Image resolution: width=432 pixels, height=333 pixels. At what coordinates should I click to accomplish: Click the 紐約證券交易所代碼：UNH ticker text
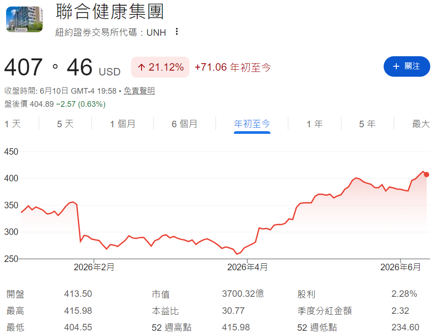click(x=111, y=32)
